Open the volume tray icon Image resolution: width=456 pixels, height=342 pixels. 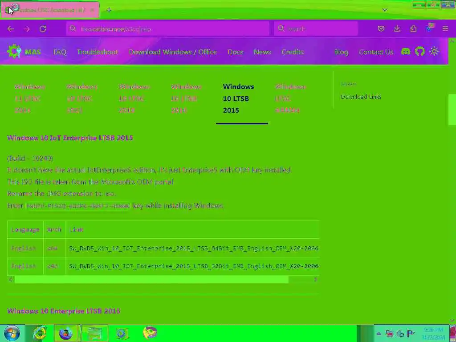pyautogui.click(x=400, y=334)
